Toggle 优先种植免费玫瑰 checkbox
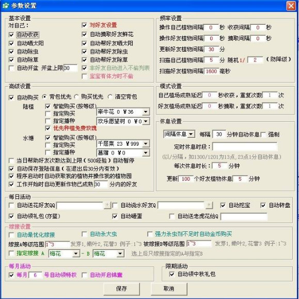 click(48, 129)
